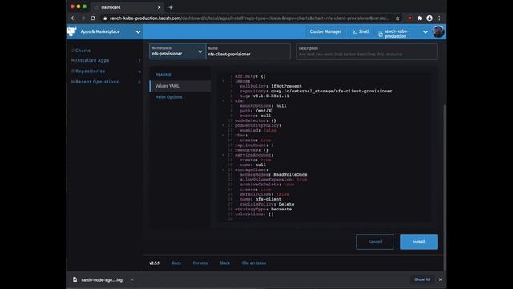Click the Rancher logo icon
513x289 pixels.
click(x=71, y=31)
